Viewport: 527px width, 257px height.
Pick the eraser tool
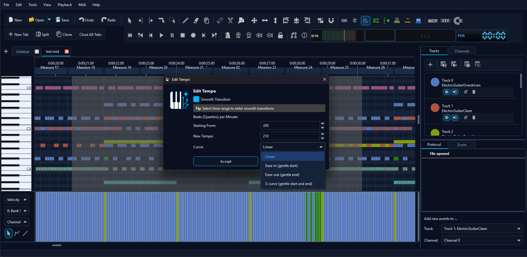(x=196, y=20)
